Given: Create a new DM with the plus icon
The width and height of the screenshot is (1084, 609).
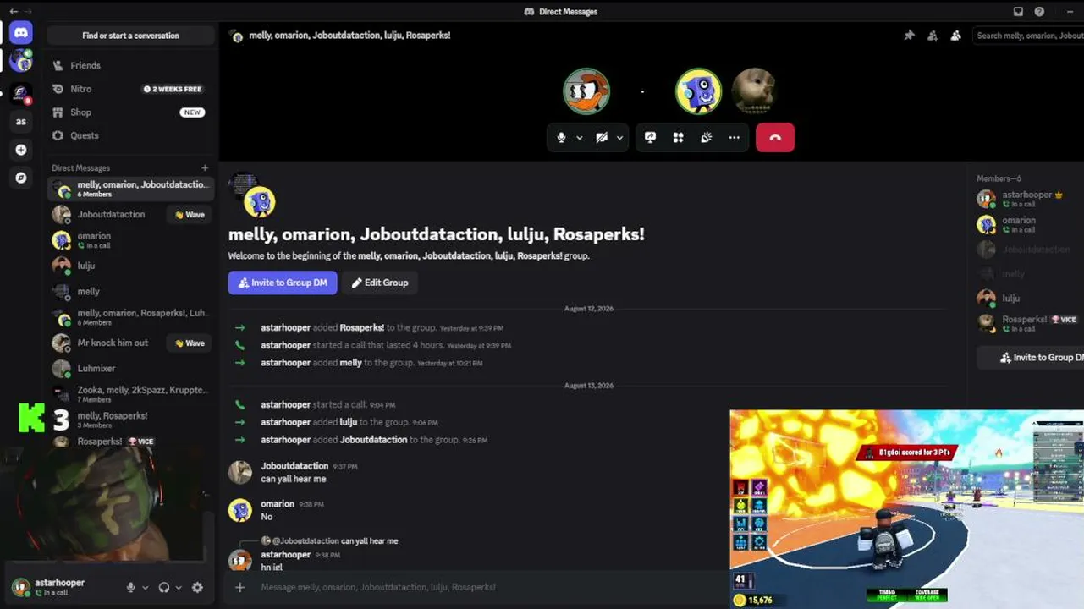Looking at the screenshot, I should tap(205, 167).
